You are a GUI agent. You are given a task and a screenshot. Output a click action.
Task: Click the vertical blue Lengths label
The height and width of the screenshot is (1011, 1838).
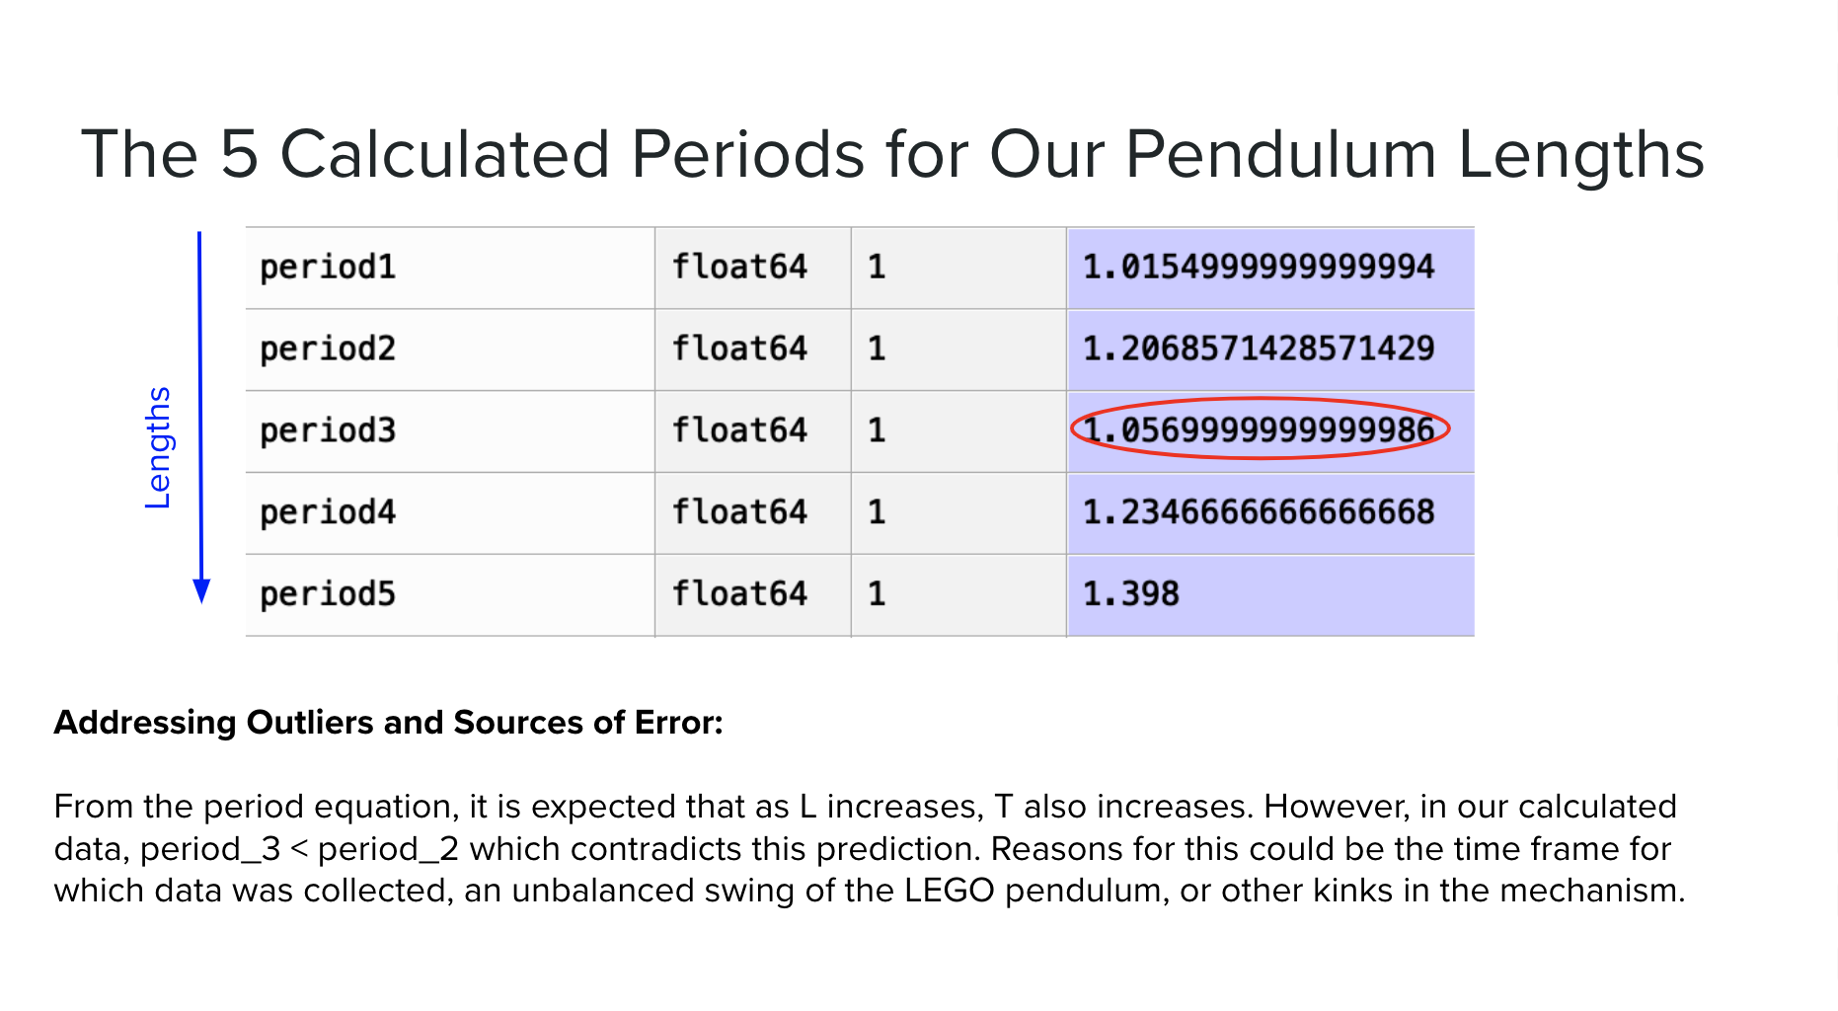pos(158,447)
